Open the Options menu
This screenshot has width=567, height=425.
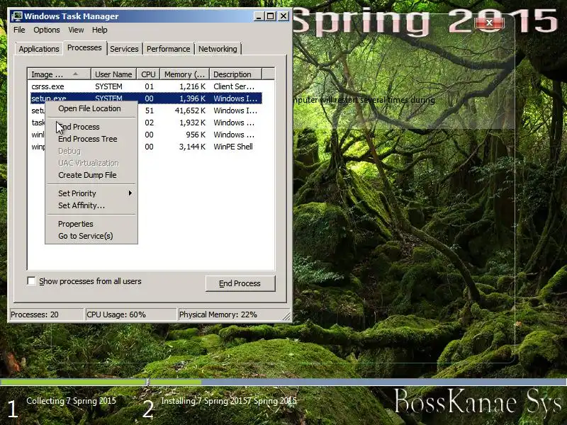(47, 30)
